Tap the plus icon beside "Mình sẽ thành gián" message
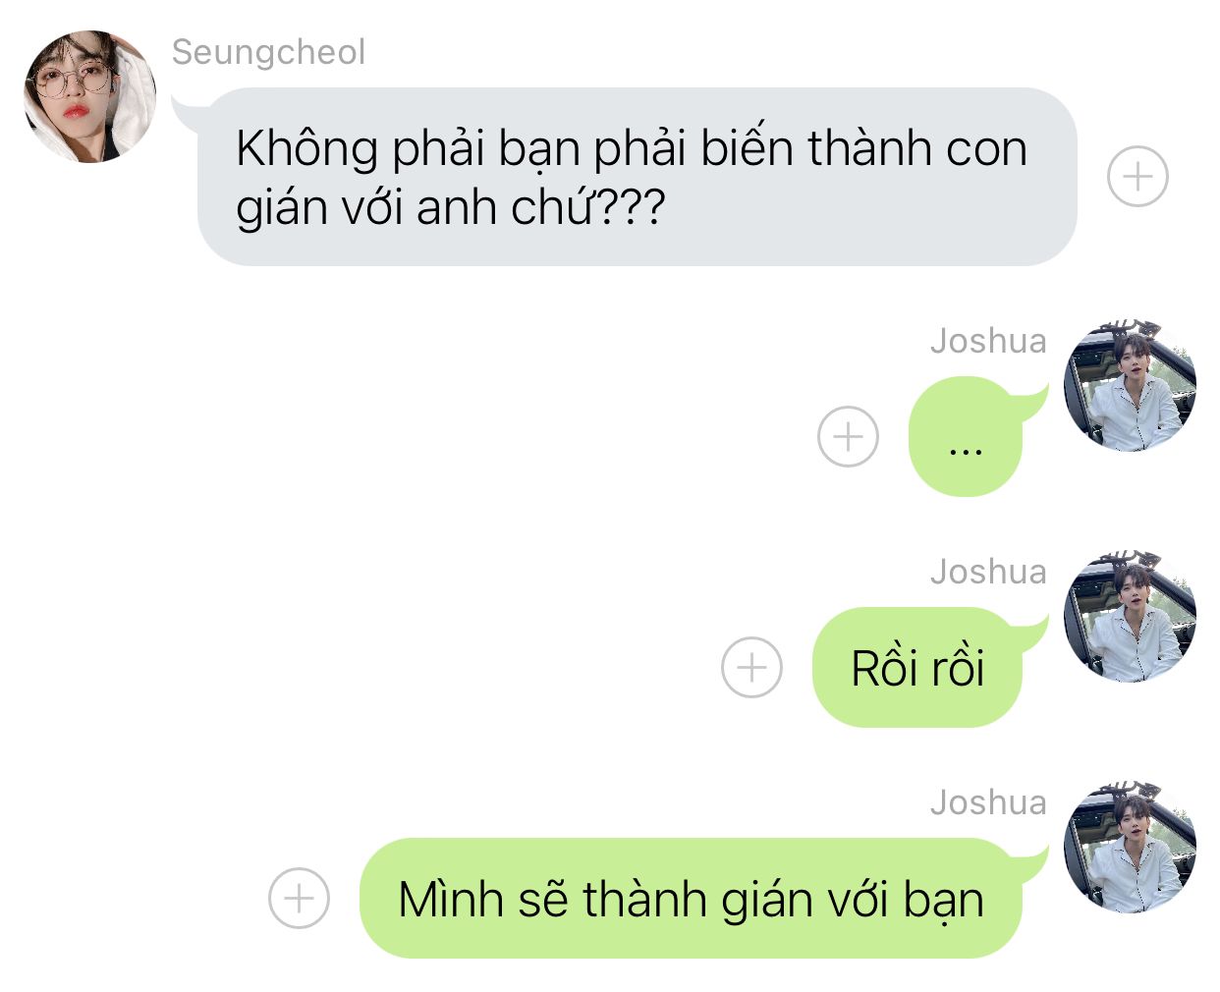 coord(299,898)
